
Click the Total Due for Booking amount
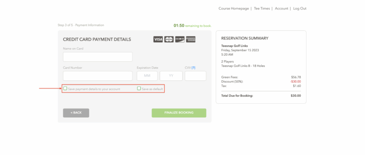[x=295, y=96]
